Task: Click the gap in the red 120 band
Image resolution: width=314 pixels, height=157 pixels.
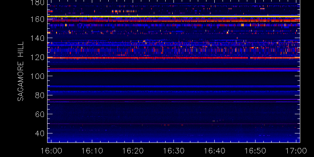Action: point(249,58)
